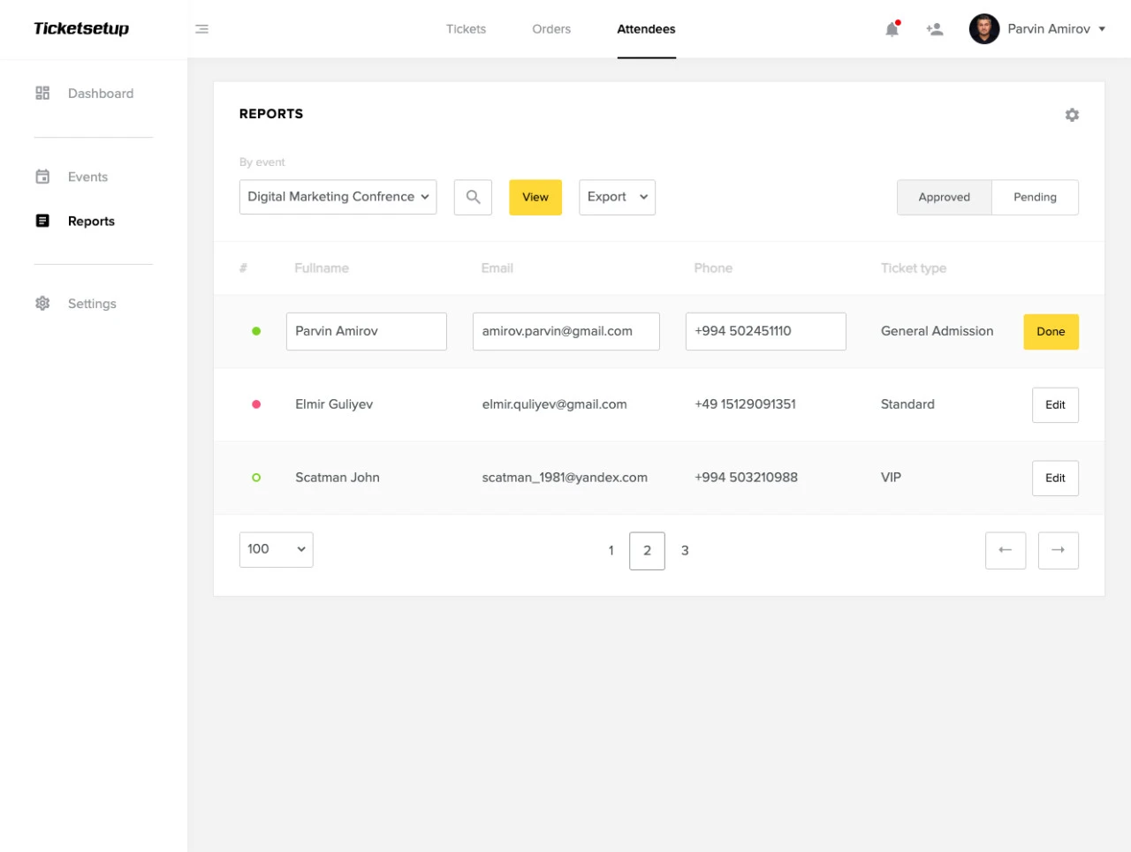Click the search magnifier icon

click(473, 197)
